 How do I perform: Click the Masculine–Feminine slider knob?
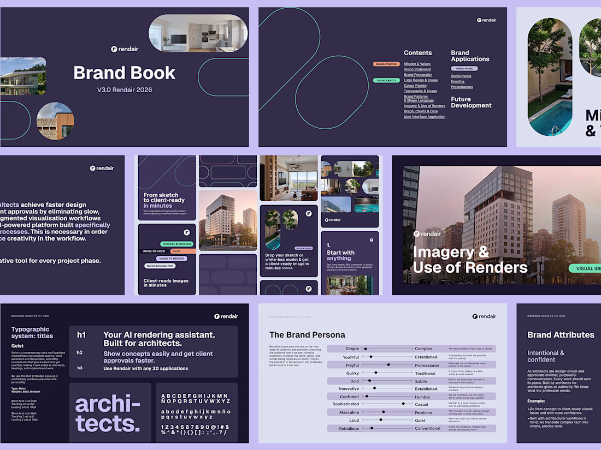click(384, 412)
